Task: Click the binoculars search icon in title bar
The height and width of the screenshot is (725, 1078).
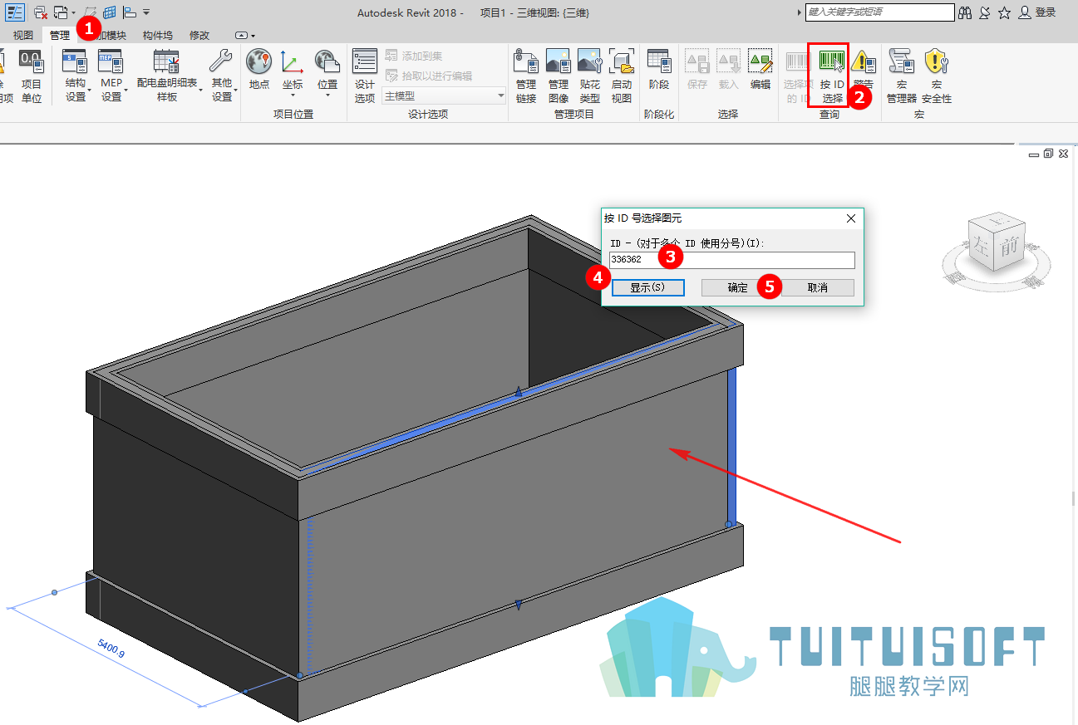Action: [x=965, y=12]
